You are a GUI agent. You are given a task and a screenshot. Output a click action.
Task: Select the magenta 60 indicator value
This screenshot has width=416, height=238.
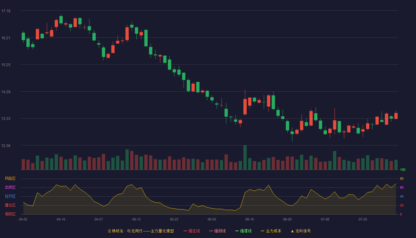(402, 187)
